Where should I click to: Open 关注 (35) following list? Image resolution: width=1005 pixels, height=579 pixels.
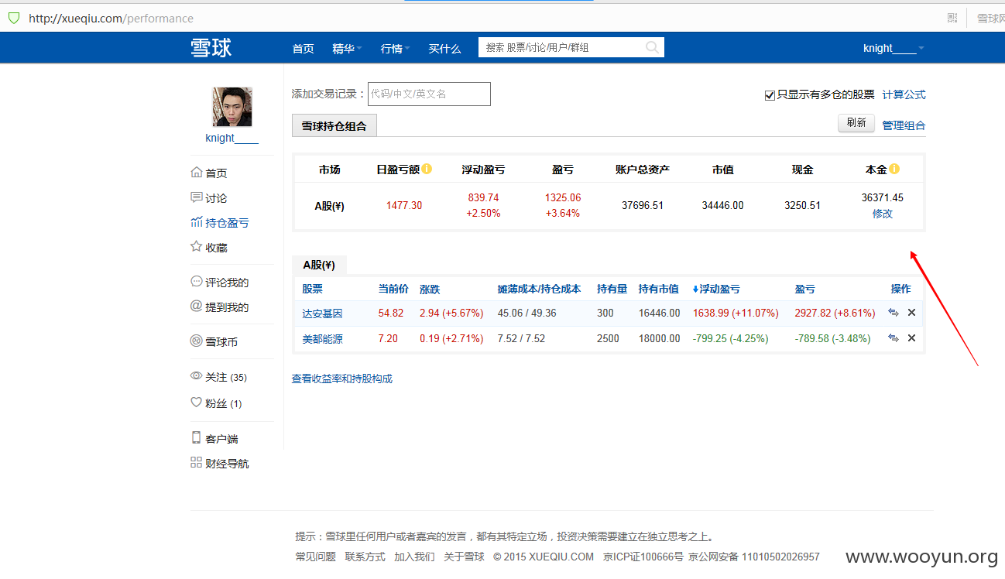click(218, 378)
